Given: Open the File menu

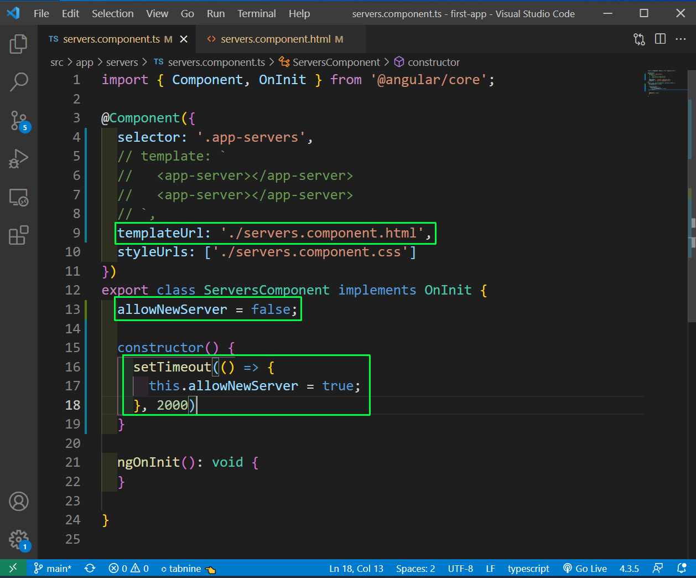Looking at the screenshot, I should click(41, 14).
